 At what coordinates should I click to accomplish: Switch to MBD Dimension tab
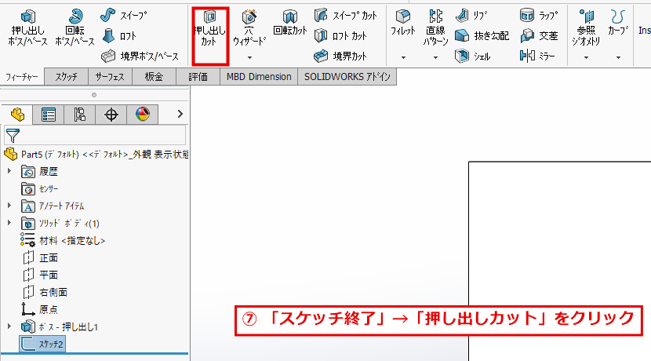(259, 77)
